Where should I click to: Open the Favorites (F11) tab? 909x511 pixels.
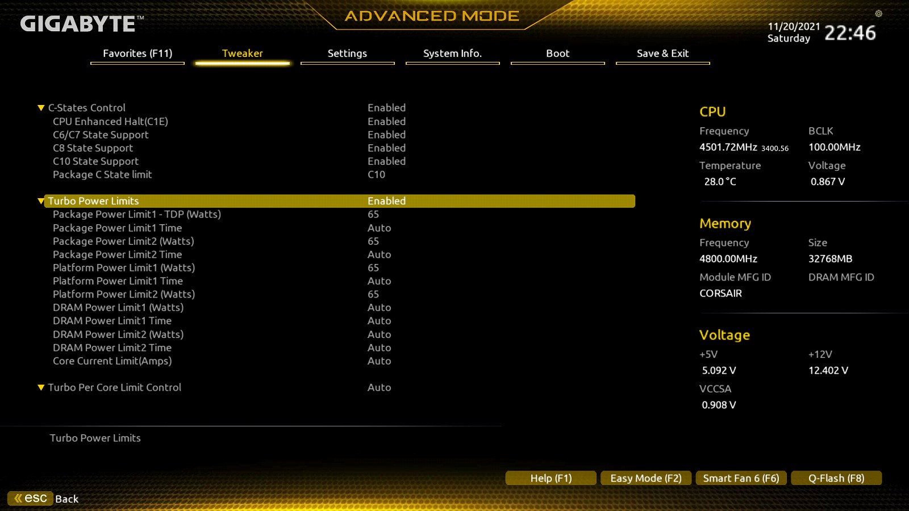[137, 53]
